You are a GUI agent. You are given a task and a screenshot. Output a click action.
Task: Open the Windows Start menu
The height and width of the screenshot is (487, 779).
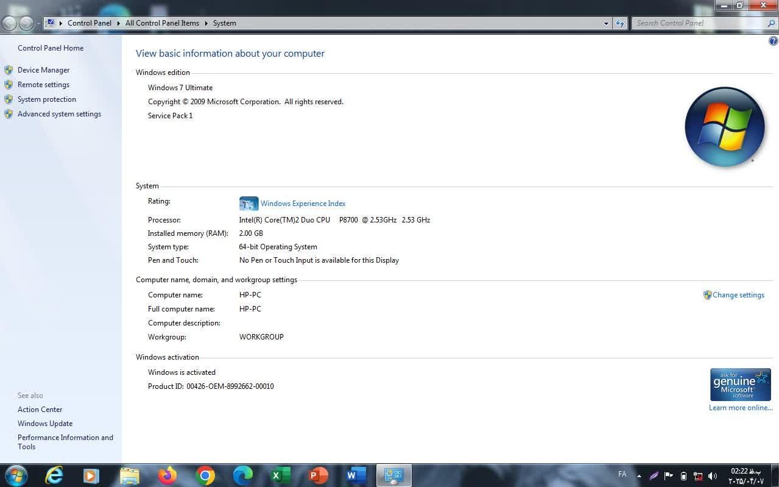pyautogui.click(x=15, y=475)
